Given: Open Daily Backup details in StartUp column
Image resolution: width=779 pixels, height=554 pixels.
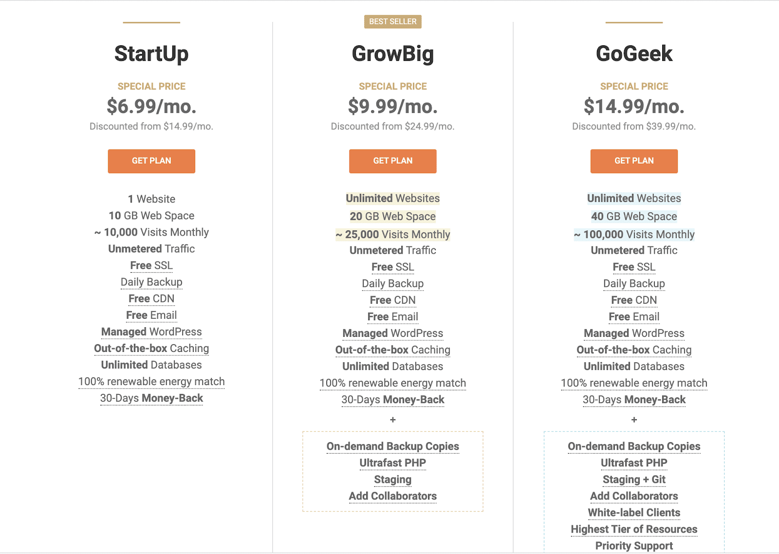Looking at the screenshot, I should [x=151, y=282].
